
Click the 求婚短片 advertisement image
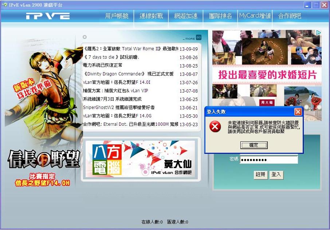tap(267, 75)
